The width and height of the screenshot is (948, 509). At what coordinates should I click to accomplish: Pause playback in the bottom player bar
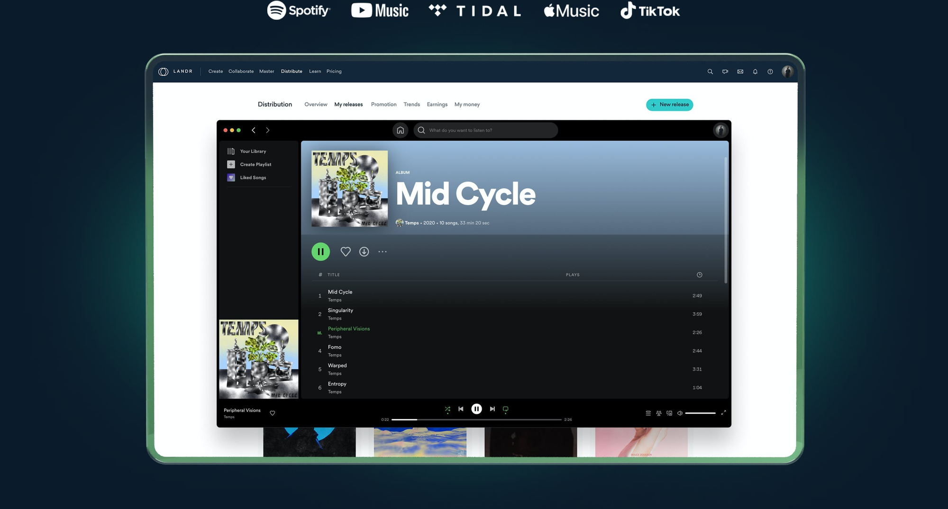pos(477,409)
